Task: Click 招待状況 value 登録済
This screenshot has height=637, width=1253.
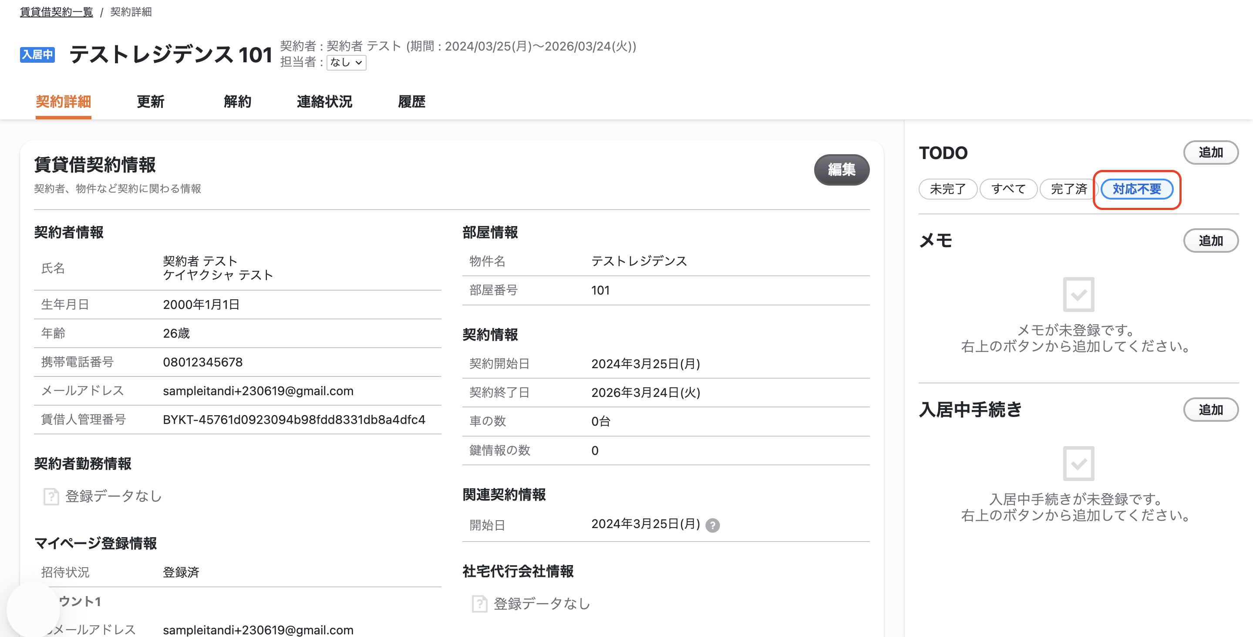Action: tap(181, 572)
